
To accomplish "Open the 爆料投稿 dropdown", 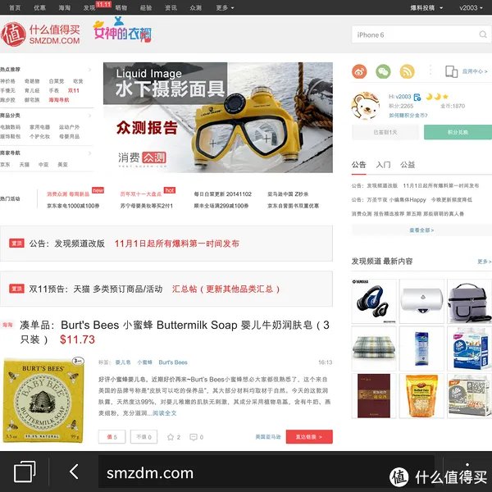I will tap(426, 8).
